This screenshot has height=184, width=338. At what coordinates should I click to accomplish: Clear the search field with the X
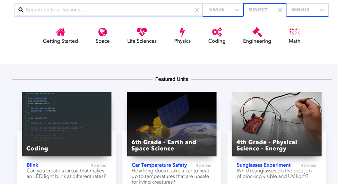(197, 10)
